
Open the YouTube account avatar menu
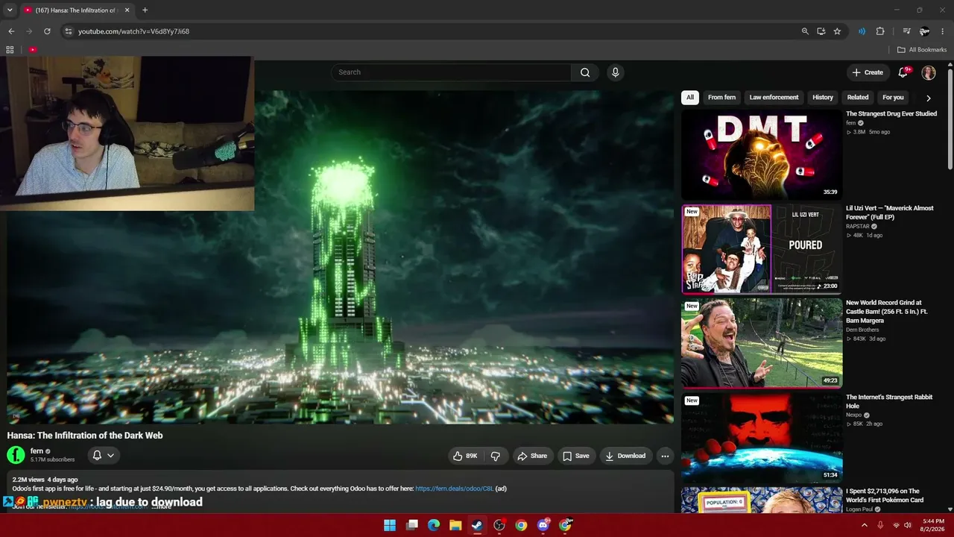coord(929,72)
